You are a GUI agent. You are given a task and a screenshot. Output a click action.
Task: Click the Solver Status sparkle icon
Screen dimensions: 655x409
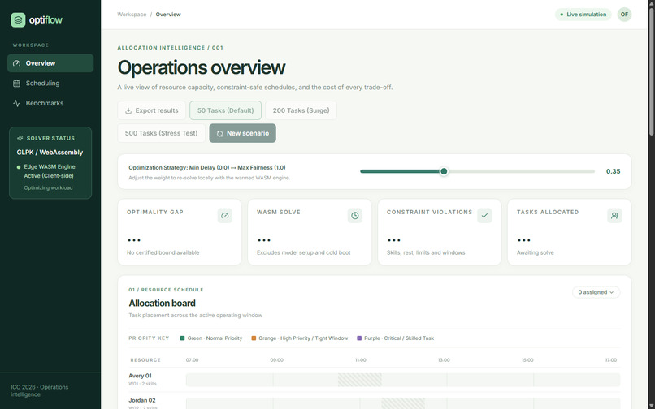pos(20,138)
